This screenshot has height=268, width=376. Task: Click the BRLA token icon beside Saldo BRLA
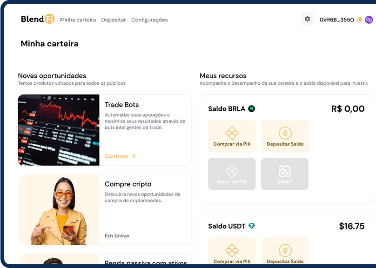click(252, 109)
